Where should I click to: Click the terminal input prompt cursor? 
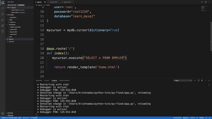(x=36, y=115)
